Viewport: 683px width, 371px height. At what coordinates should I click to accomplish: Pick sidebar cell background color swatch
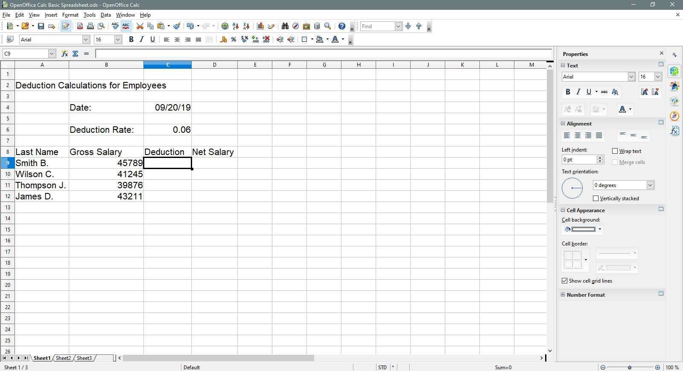584,229
